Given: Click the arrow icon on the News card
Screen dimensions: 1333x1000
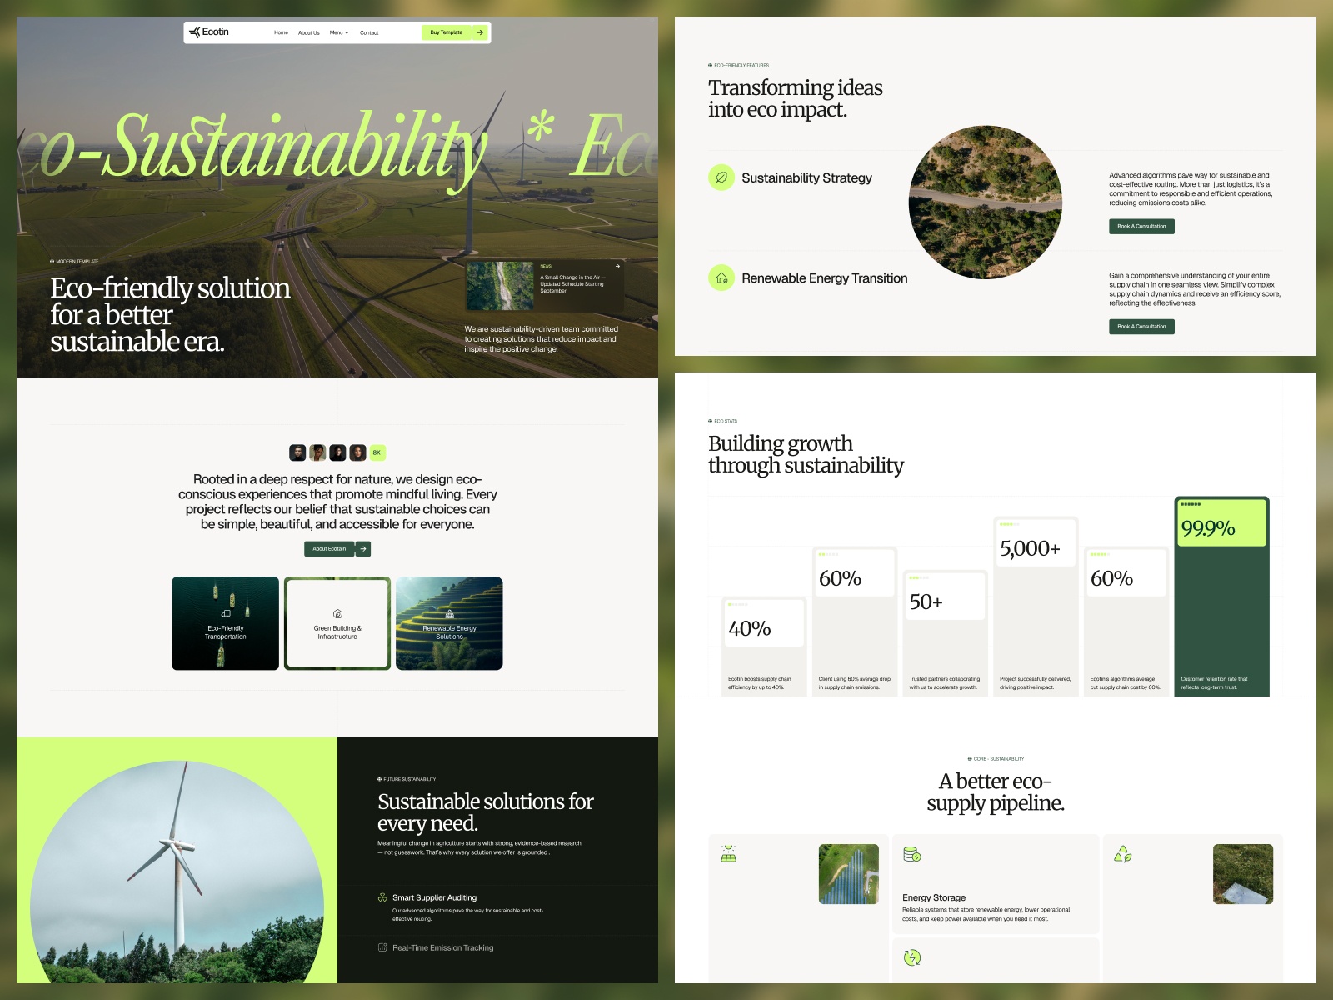Looking at the screenshot, I should 617,267.
